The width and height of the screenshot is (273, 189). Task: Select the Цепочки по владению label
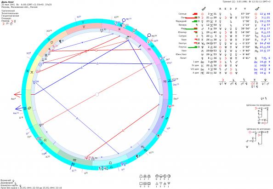coord(258,105)
